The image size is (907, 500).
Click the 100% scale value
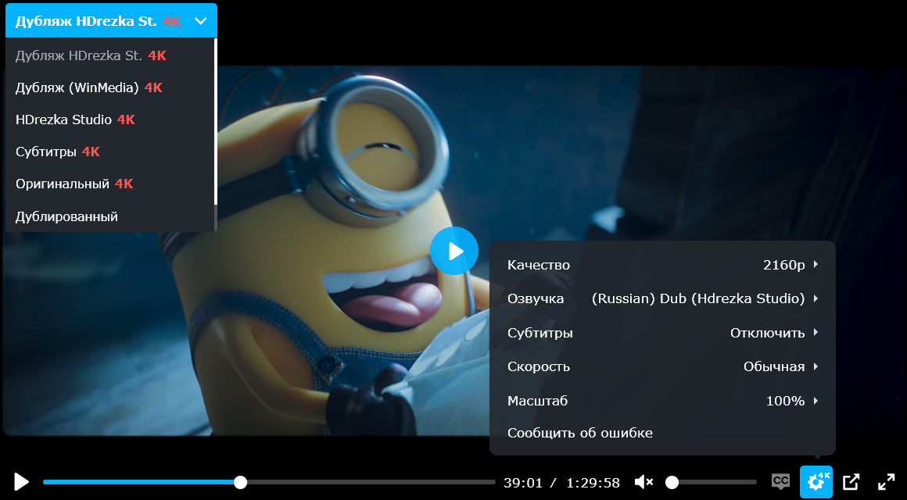tap(786, 401)
